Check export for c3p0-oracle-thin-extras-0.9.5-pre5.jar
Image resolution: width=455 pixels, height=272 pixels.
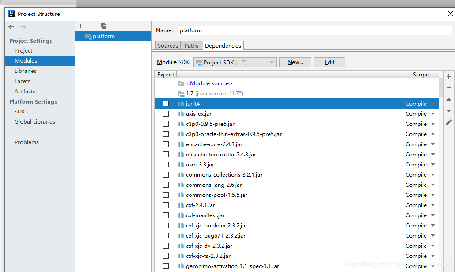point(166,134)
